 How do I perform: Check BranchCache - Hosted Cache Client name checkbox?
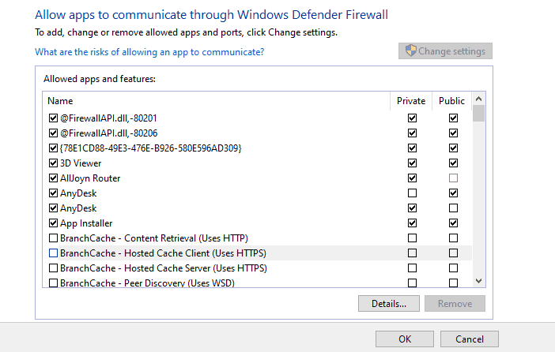pos(53,253)
